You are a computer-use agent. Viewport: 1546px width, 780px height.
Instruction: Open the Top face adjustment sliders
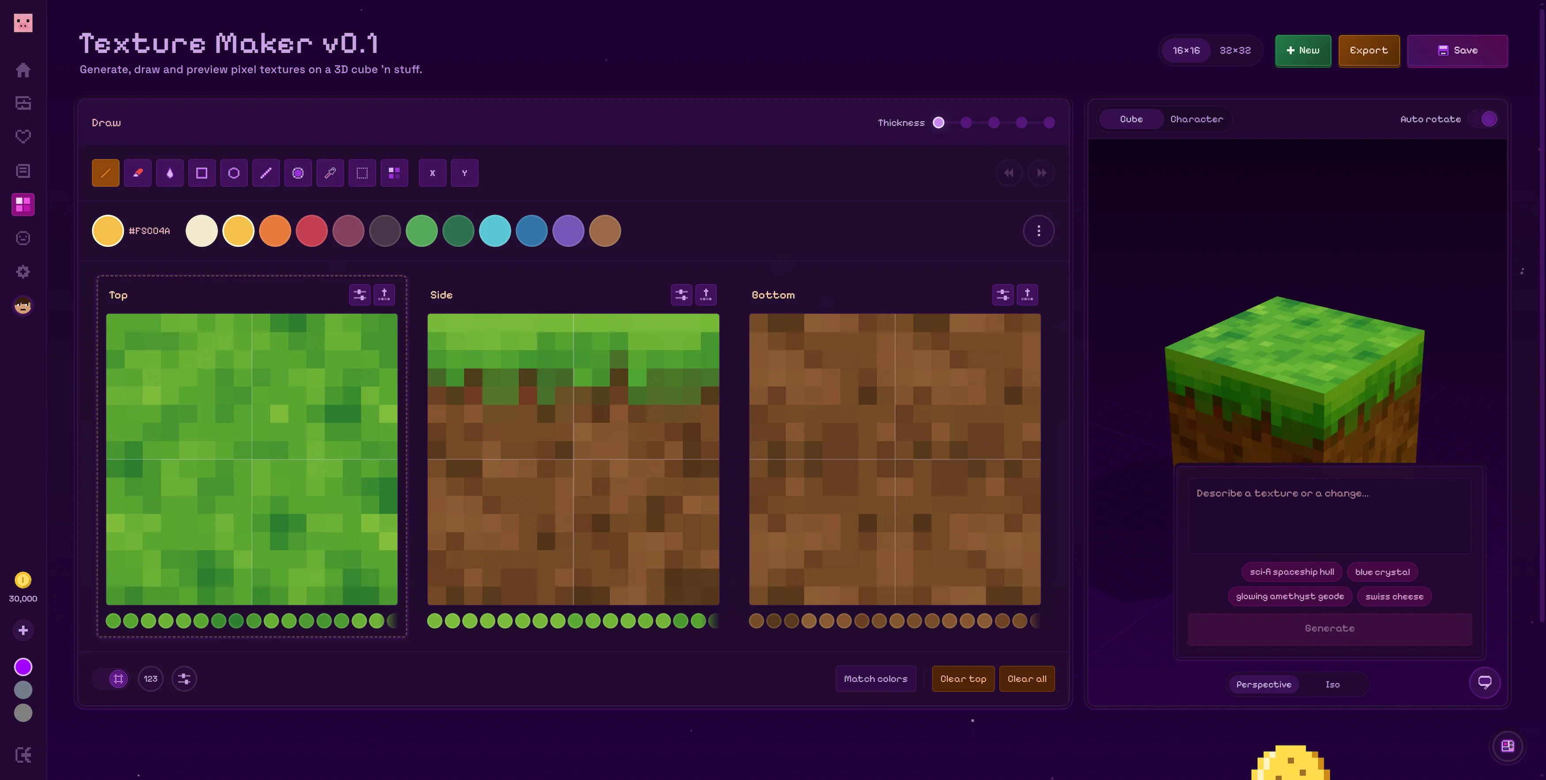coord(360,295)
